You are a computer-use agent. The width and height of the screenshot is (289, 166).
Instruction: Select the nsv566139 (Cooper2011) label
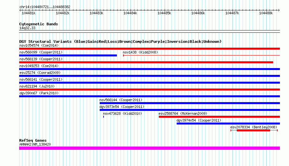pos(41,59)
